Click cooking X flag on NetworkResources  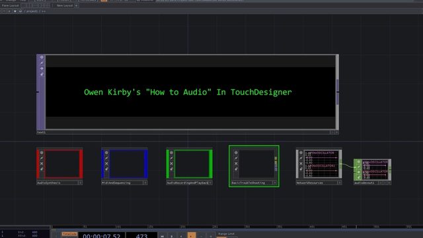pos(301,163)
